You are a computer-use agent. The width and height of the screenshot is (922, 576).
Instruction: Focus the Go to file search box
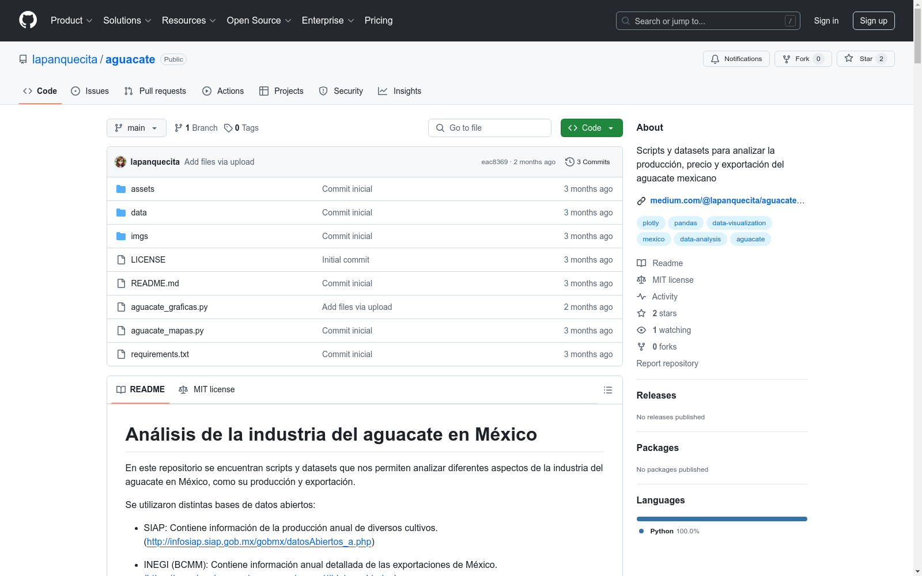490,128
